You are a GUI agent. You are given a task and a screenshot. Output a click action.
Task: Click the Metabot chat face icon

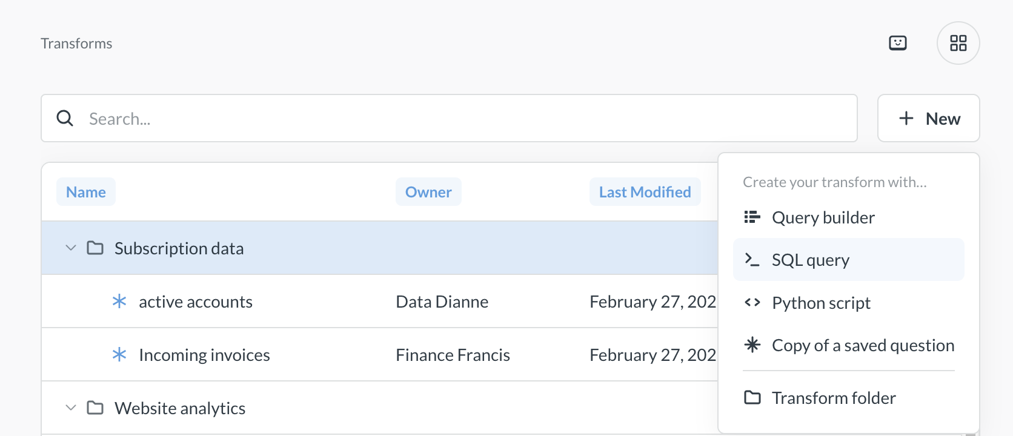(x=897, y=43)
